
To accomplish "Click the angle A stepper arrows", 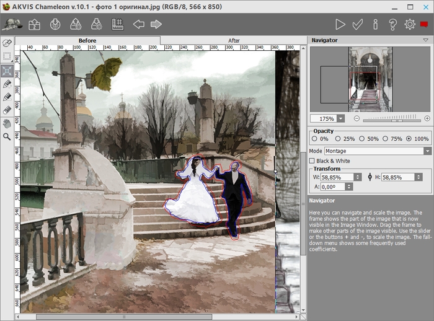I will [348, 187].
